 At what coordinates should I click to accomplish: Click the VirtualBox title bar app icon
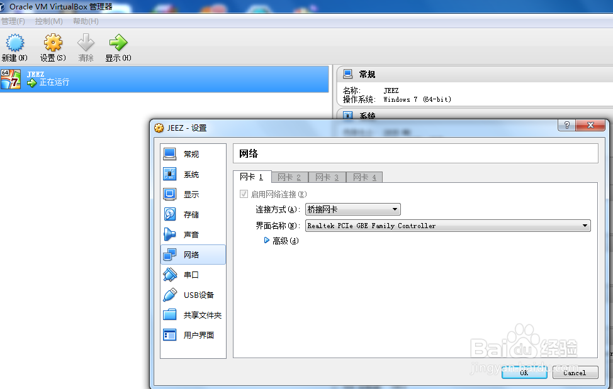pyautogui.click(x=2, y=7)
